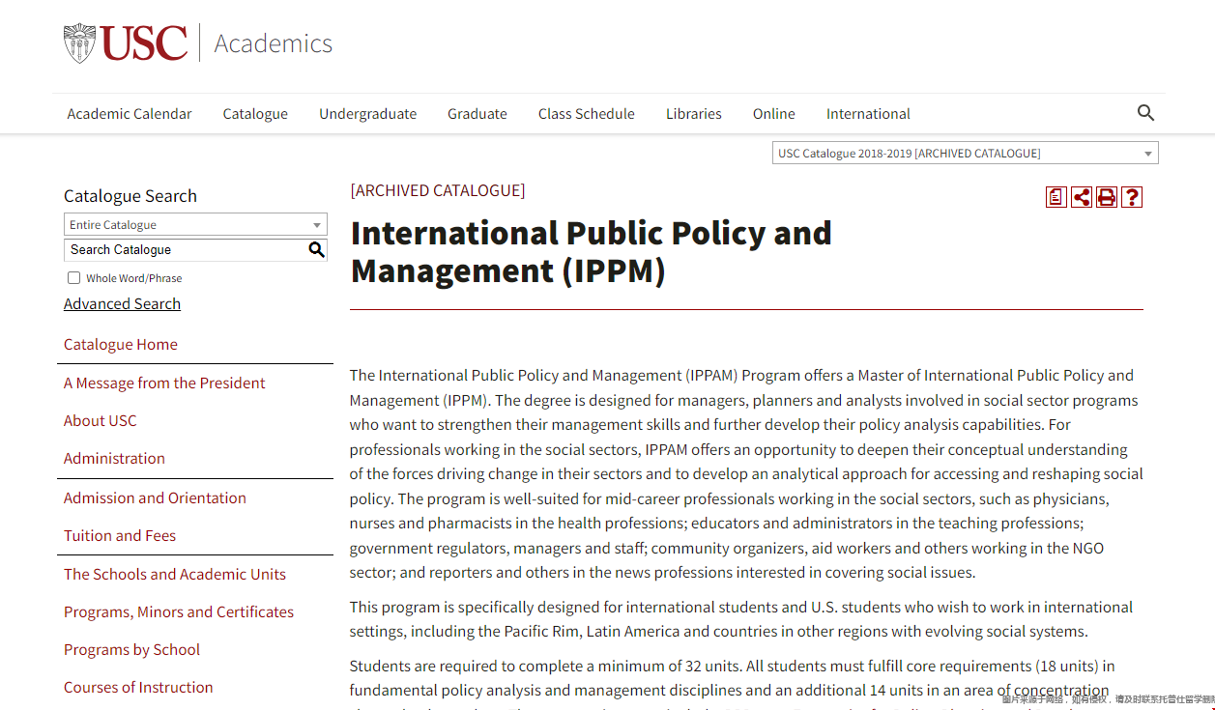The height and width of the screenshot is (710, 1215).
Task: Click the [ARCHIVED CATALOGUE] label above the title
Action: tap(438, 191)
